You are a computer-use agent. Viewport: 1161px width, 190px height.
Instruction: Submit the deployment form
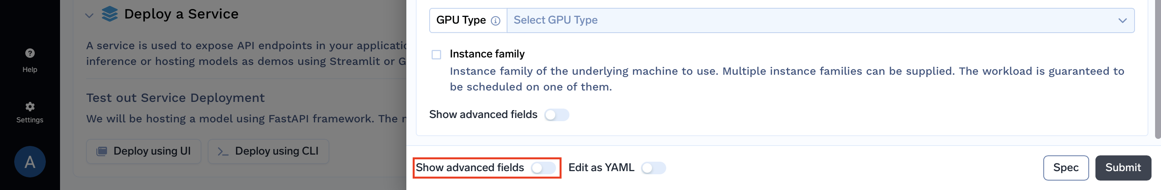(1123, 168)
